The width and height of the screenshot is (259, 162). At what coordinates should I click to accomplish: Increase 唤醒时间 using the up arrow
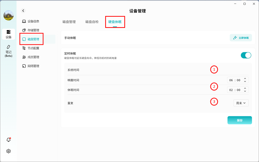pyautogui.click(x=245, y=79)
